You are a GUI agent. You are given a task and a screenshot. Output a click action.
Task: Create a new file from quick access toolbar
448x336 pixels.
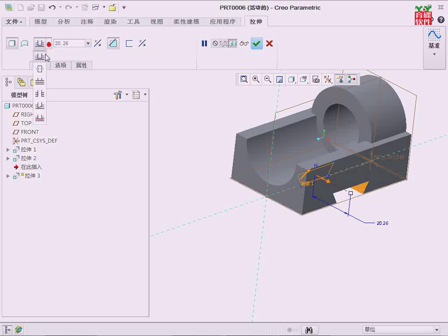21,7
